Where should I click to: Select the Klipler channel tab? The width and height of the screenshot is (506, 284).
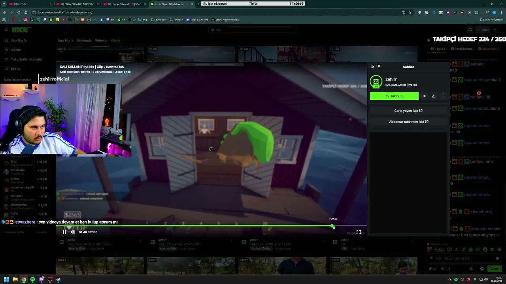coord(115,41)
